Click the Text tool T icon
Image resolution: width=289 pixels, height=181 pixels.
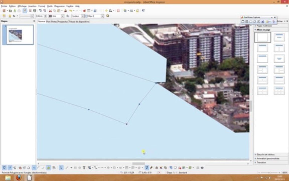tap(84, 168)
